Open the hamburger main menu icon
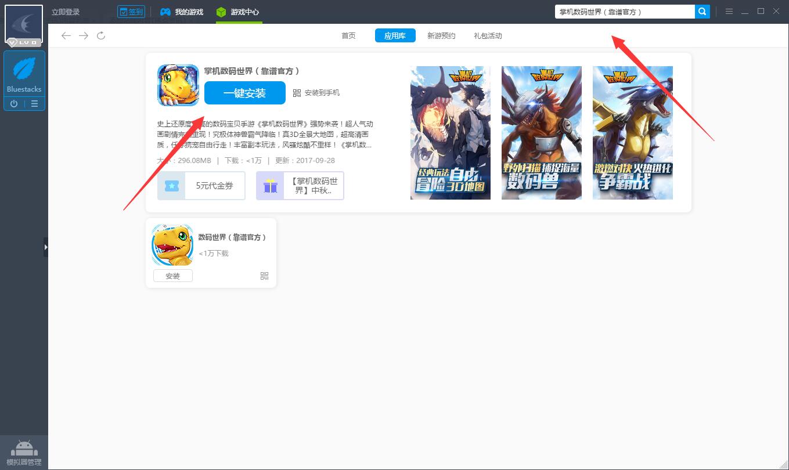This screenshot has height=470, width=789. point(729,12)
